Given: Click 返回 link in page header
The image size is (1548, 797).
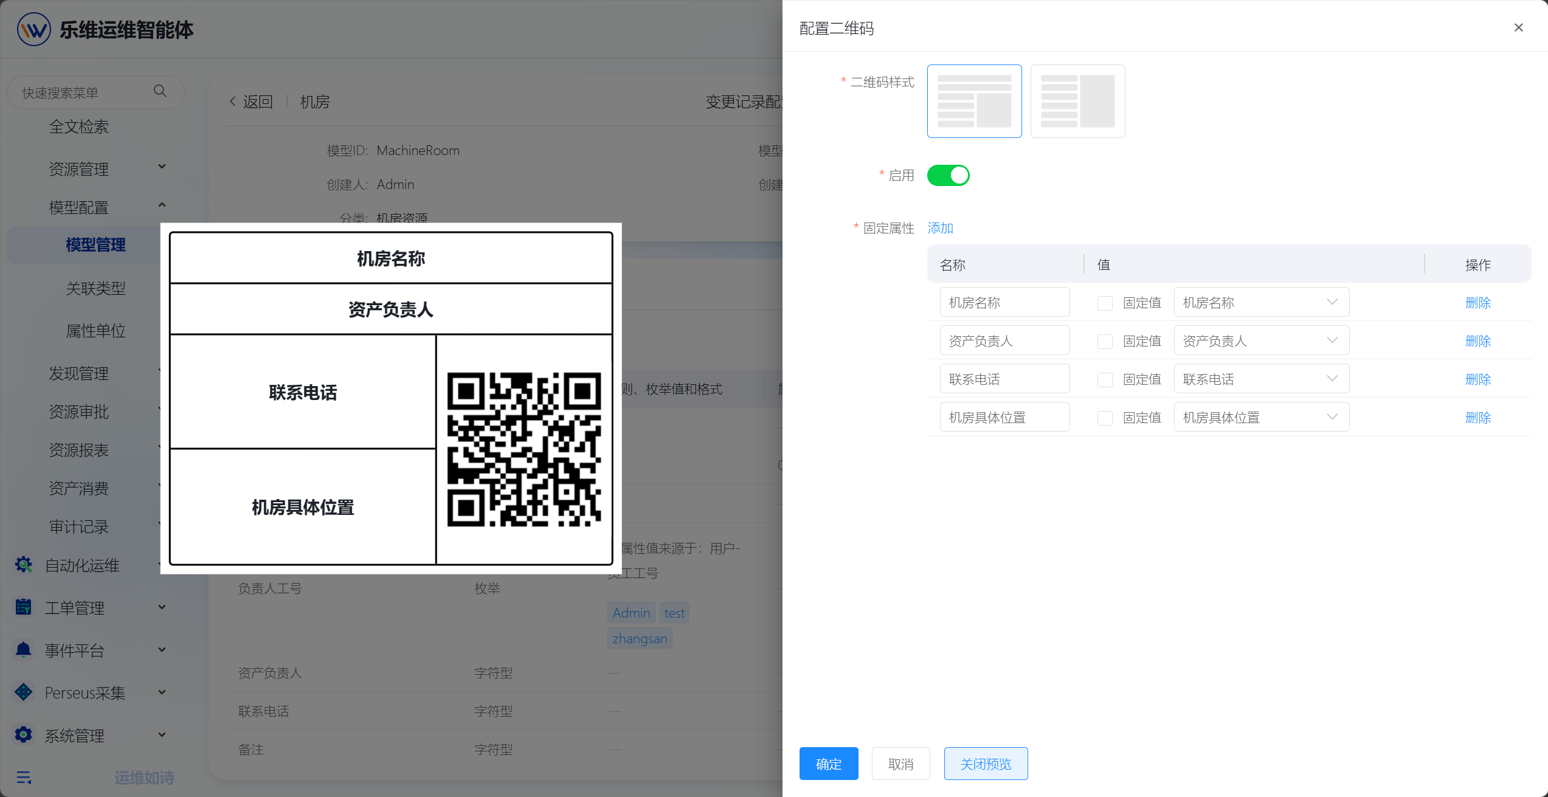Looking at the screenshot, I should [x=258, y=102].
